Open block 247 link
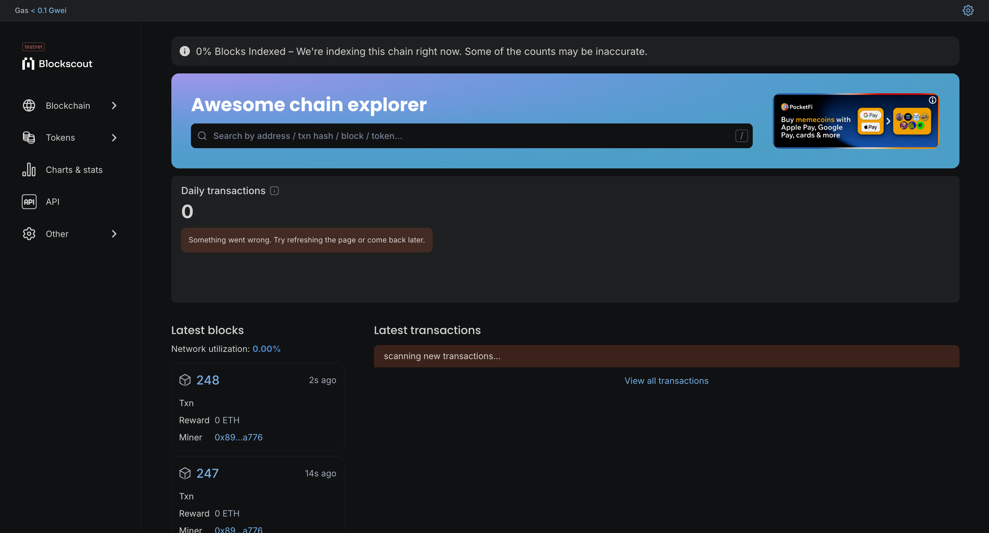Image resolution: width=989 pixels, height=533 pixels. (x=207, y=473)
